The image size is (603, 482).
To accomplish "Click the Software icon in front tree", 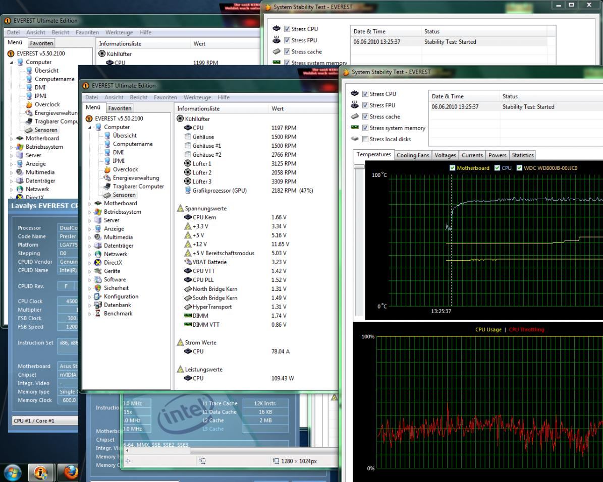I will 98,279.
